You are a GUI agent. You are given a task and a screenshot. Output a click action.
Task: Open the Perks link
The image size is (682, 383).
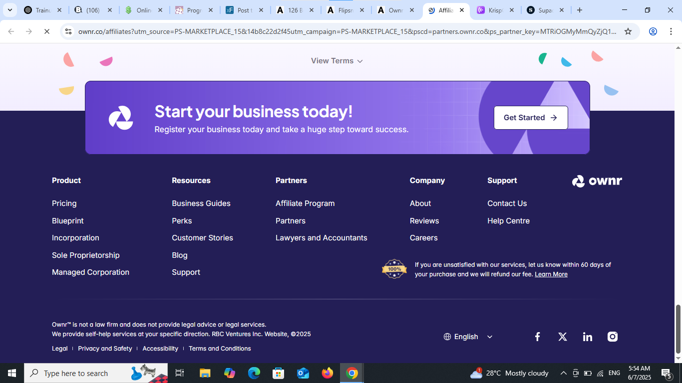pyautogui.click(x=182, y=221)
